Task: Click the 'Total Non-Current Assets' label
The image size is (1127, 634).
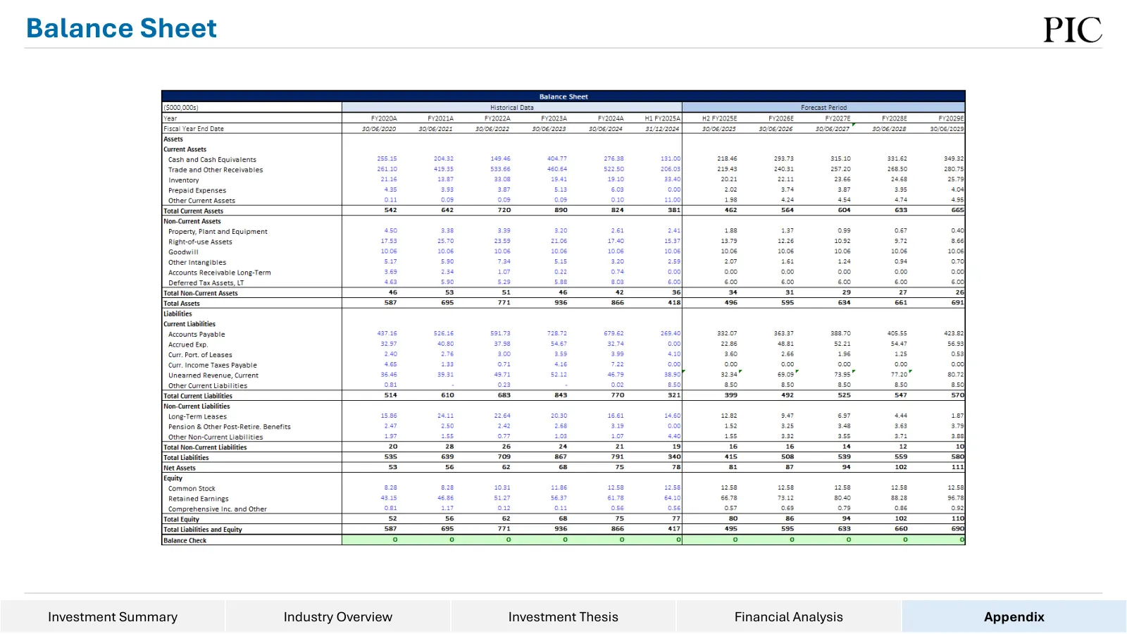Action: [x=201, y=293]
